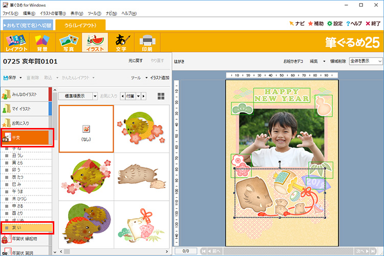Screen dimensions: 384x256
Task: Choose the (なし) empty illustration thumbnail
Action: coord(86,129)
